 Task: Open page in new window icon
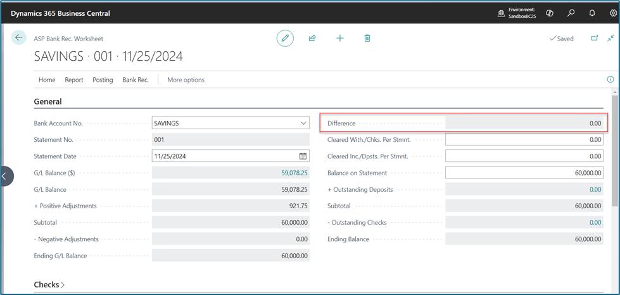(594, 39)
